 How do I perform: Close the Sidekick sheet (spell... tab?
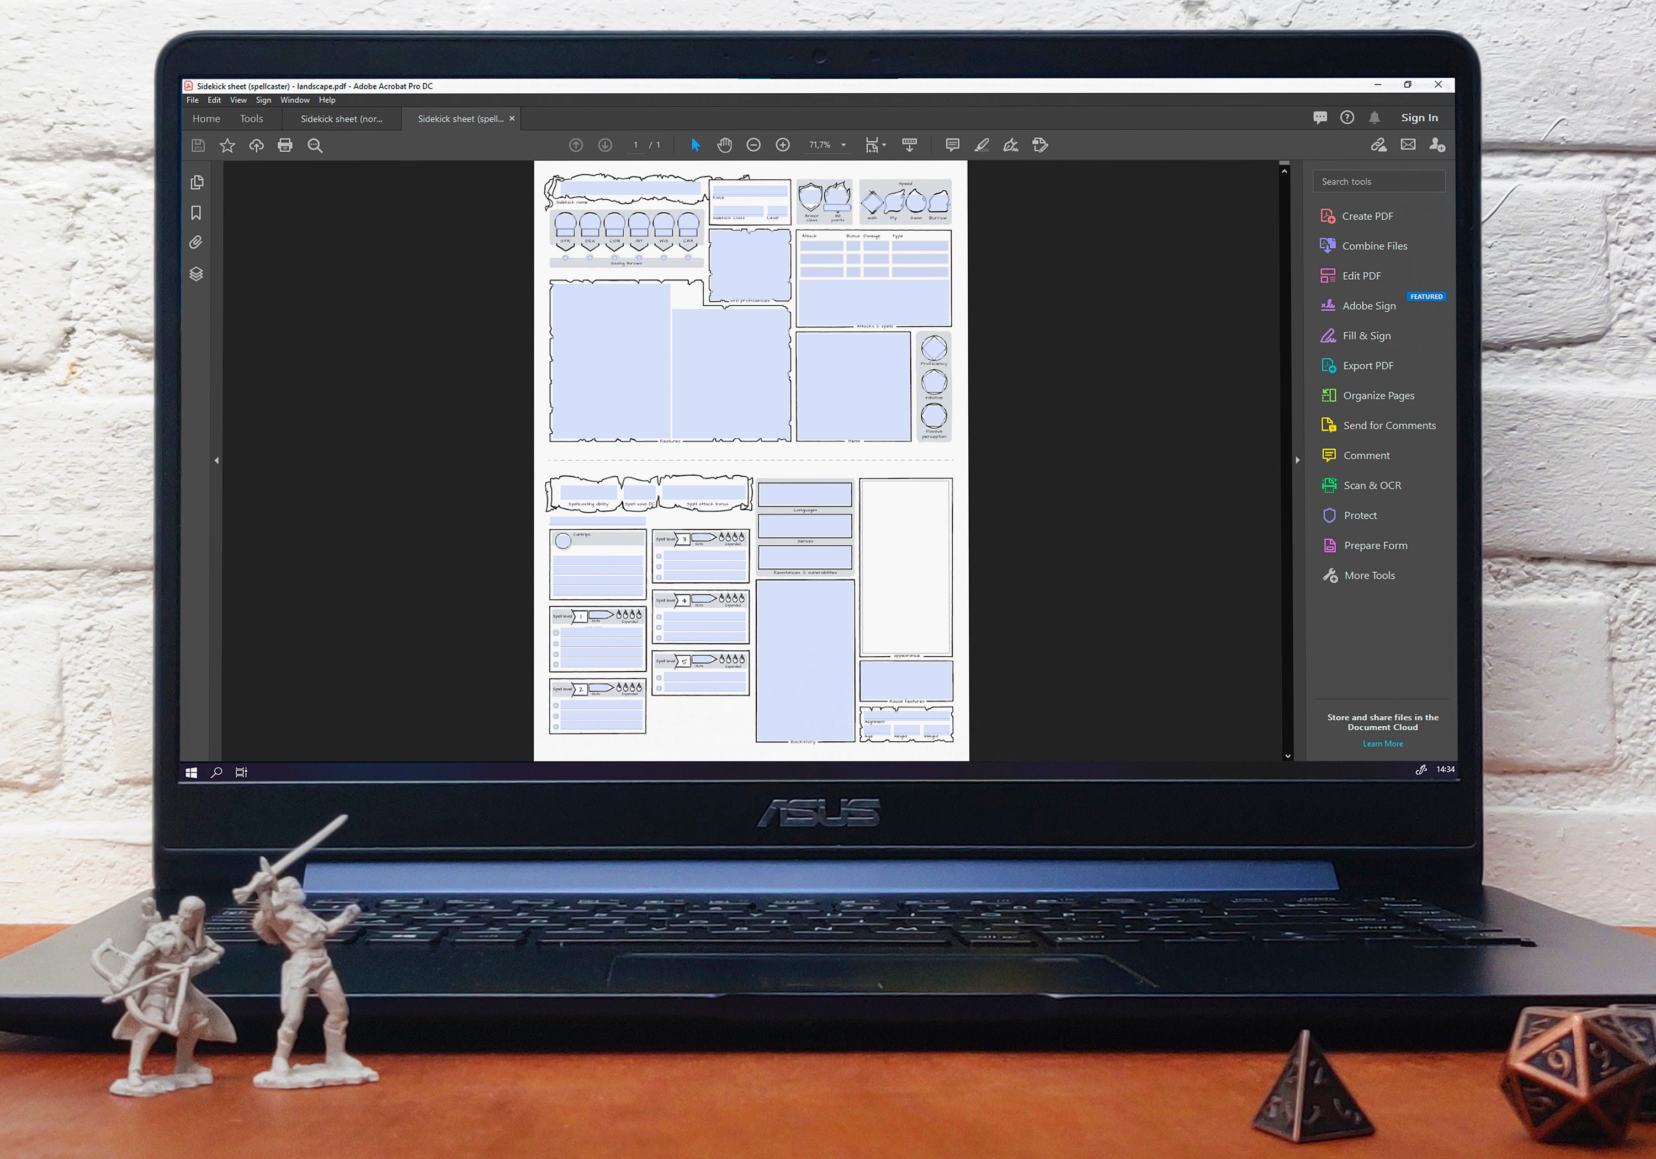click(x=512, y=119)
